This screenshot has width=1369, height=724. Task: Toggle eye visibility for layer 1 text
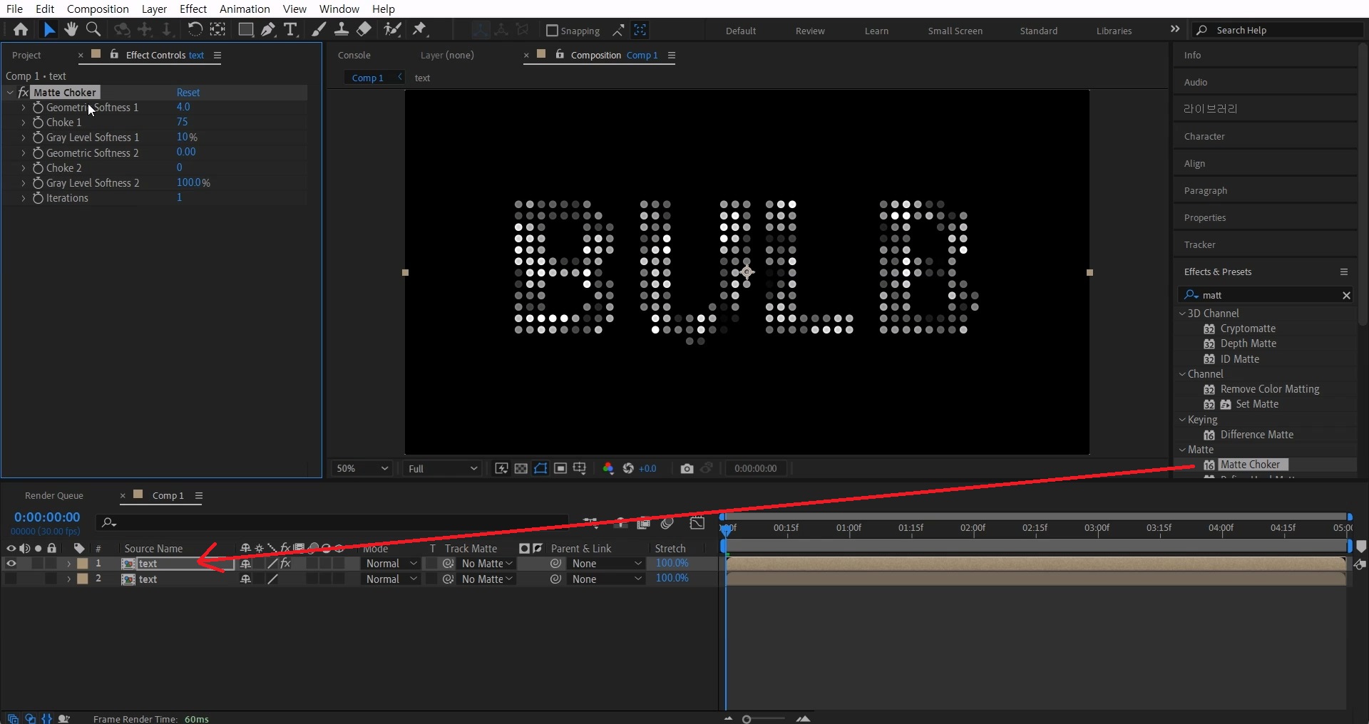tap(11, 564)
